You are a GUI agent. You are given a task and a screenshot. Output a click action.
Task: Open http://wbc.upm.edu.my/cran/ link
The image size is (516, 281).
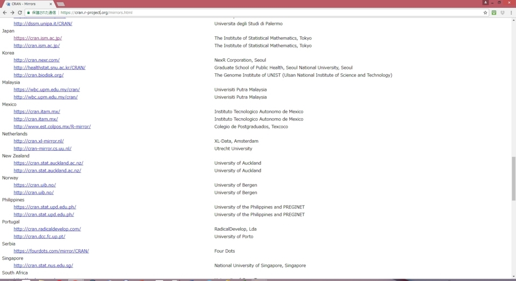(x=45, y=97)
